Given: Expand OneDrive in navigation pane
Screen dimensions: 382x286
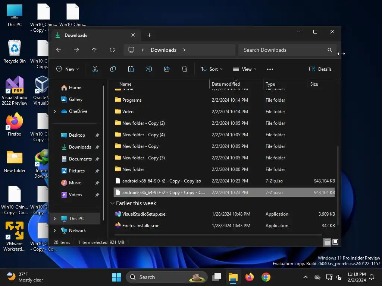Looking at the screenshot, I should coord(54,111).
